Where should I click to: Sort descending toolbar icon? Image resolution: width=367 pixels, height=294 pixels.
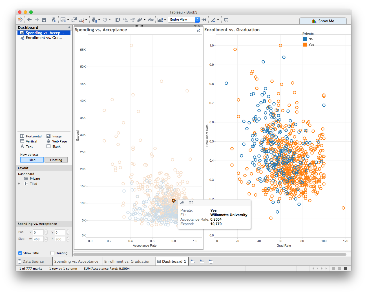coord(133,20)
